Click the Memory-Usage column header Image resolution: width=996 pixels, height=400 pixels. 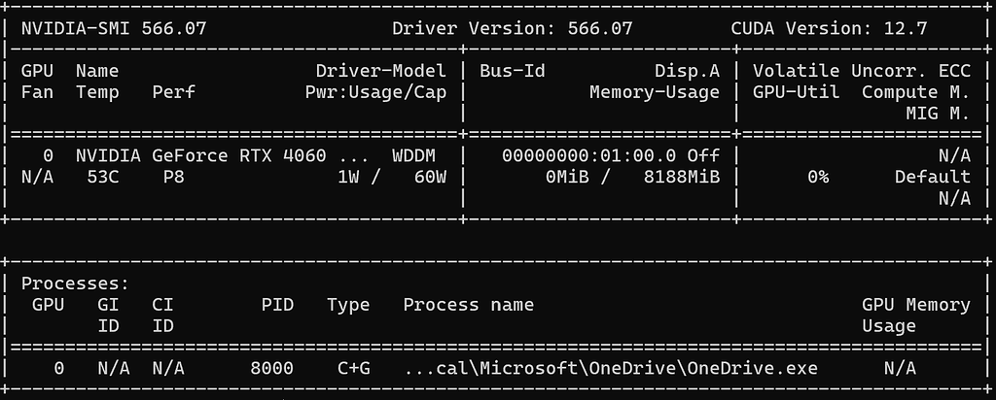pos(655,92)
